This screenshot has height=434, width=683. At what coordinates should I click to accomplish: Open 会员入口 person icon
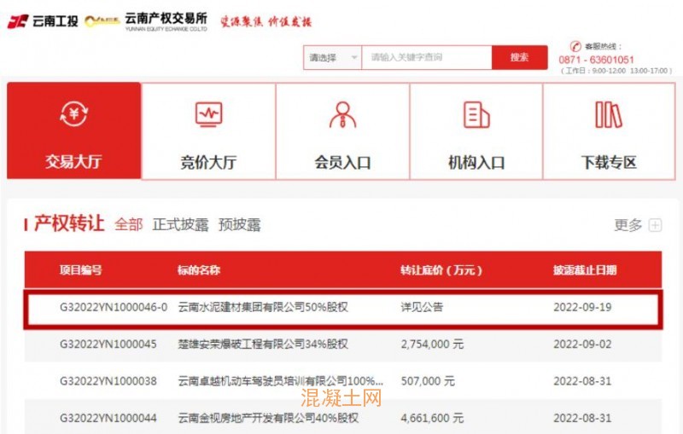(x=342, y=114)
